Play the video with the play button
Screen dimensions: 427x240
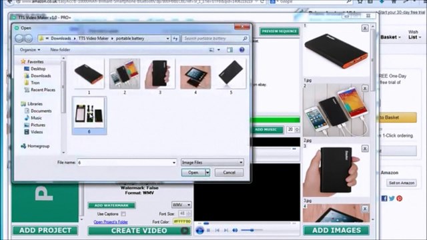(x=199, y=231)
